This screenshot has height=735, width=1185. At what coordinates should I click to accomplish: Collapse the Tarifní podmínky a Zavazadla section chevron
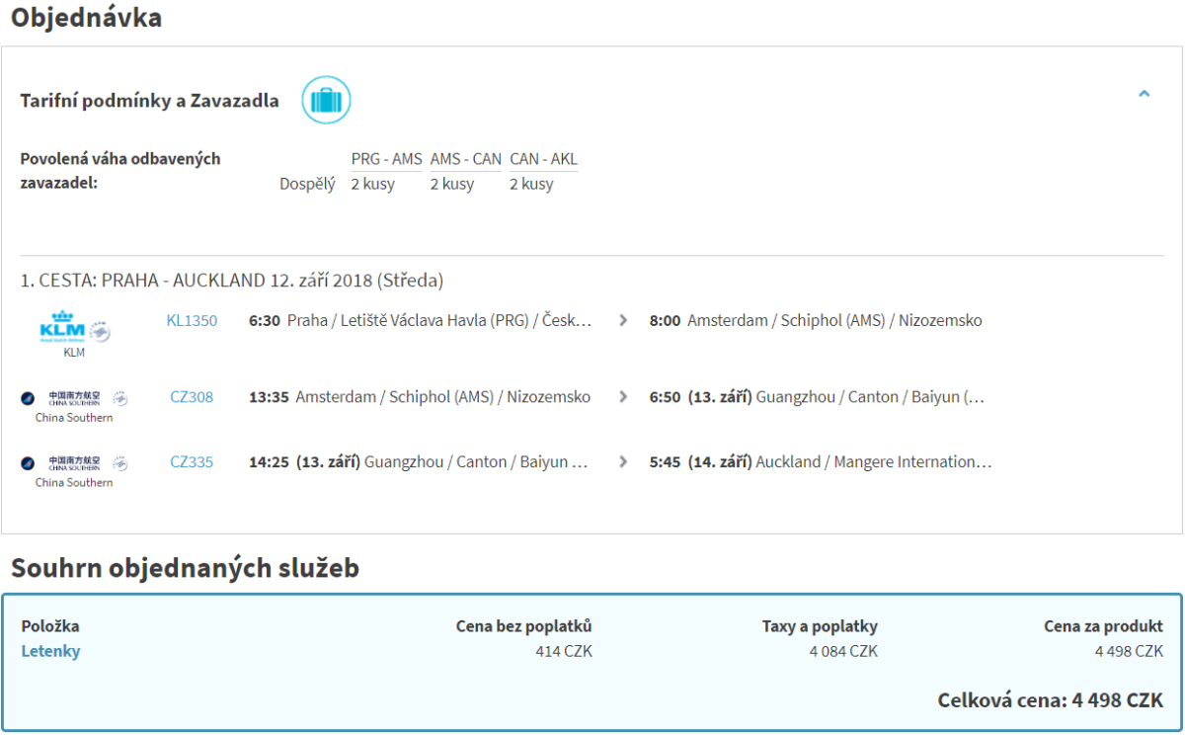coord(1145,95)
